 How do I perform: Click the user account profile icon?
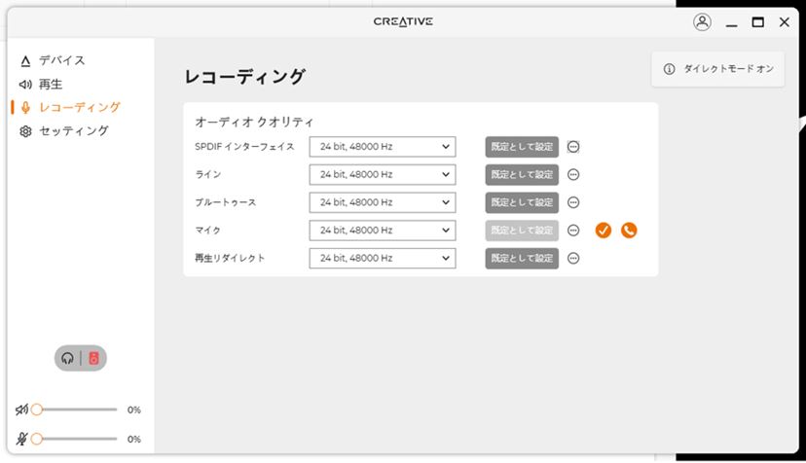702,22
